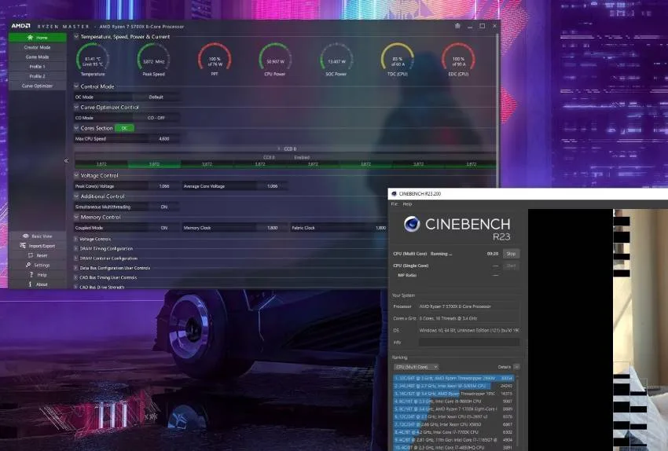Click the disabled Single Core Start button

click(511, 266)
